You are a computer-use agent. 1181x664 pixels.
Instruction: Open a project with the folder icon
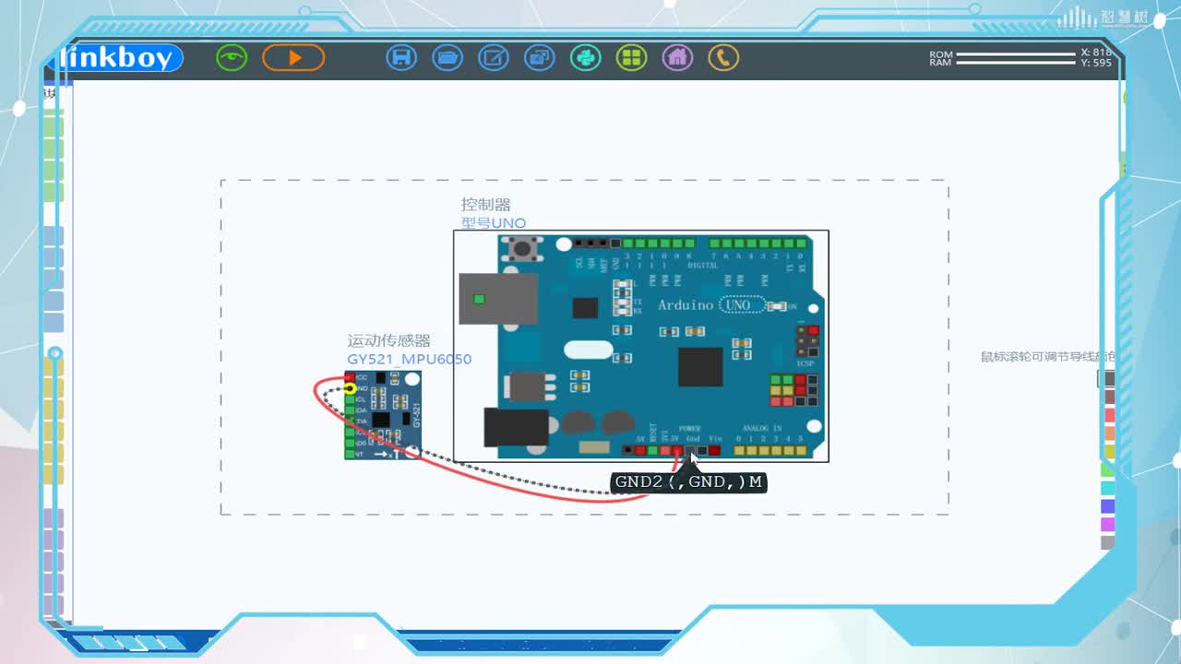click(x=447, y=58)
